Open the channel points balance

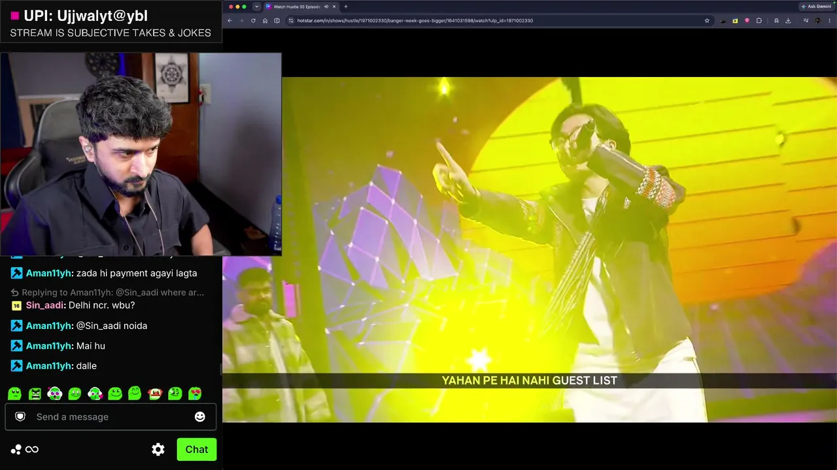point(25,449)
